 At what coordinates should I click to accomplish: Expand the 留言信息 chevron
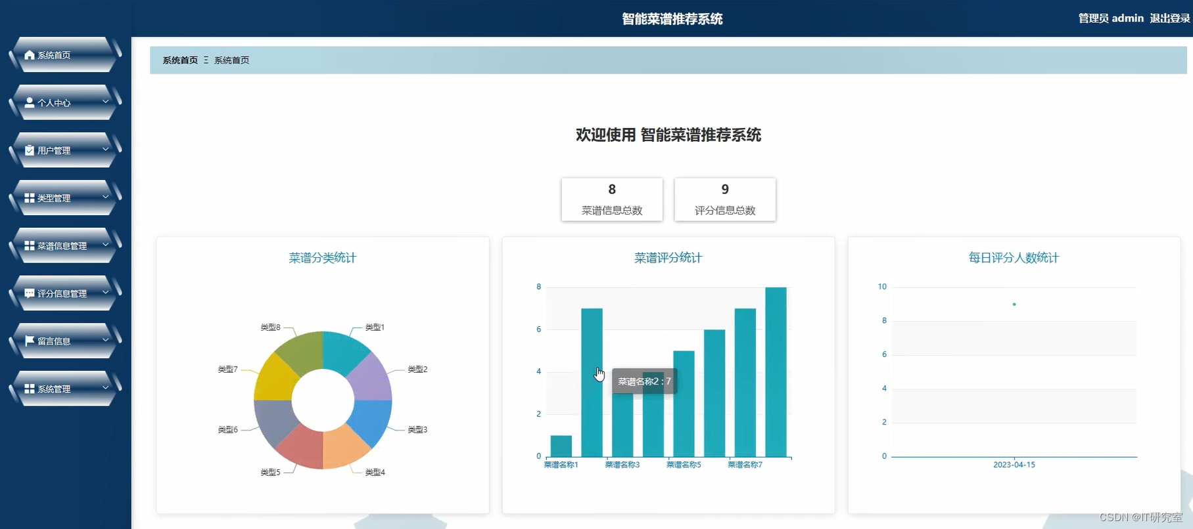coord(105,340)
